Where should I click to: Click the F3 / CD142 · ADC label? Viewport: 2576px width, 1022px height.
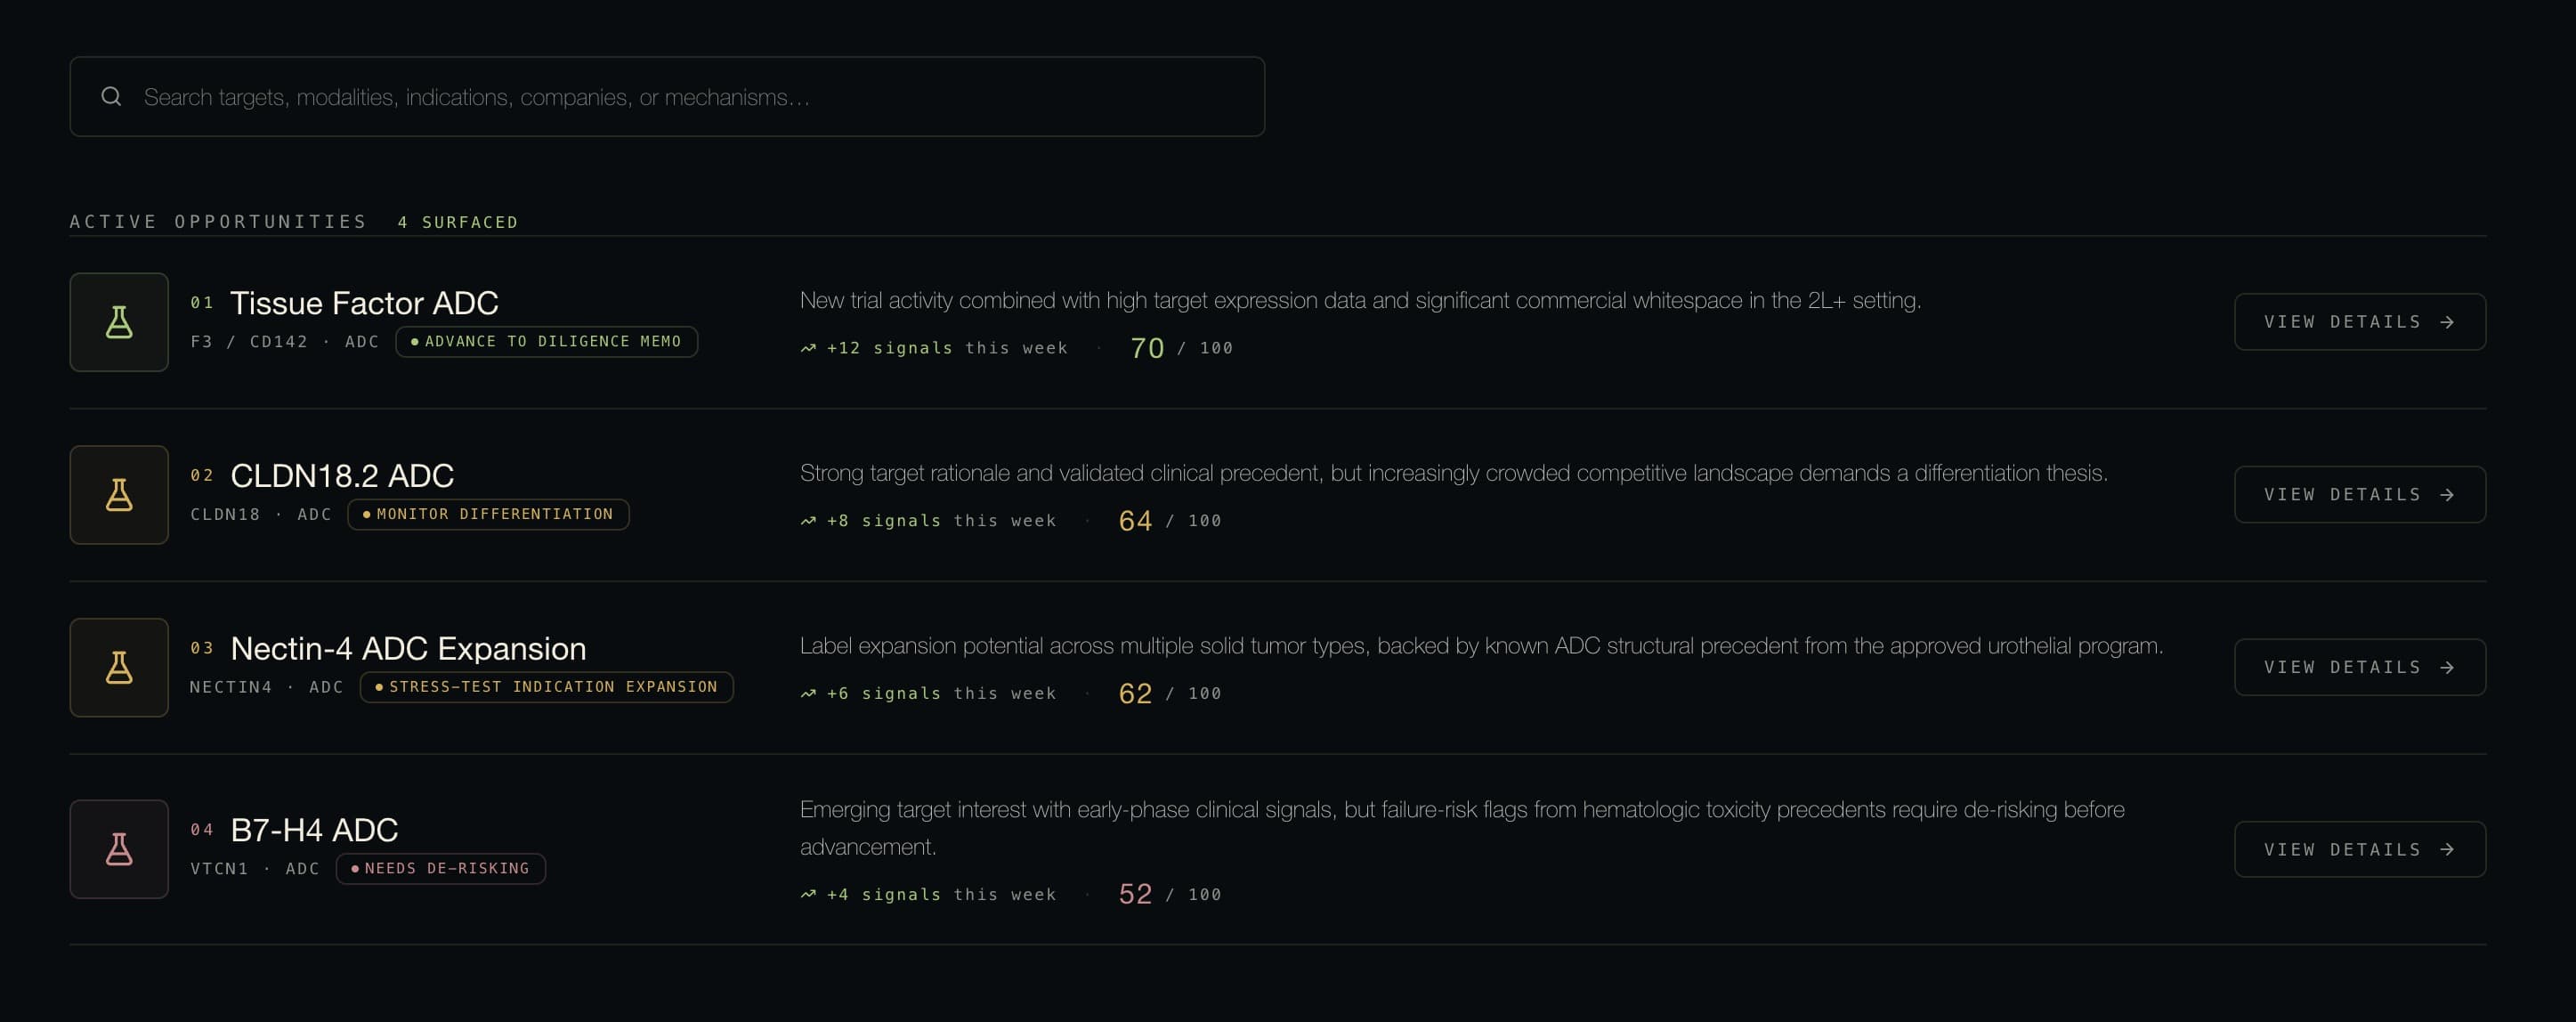(285, 342)
